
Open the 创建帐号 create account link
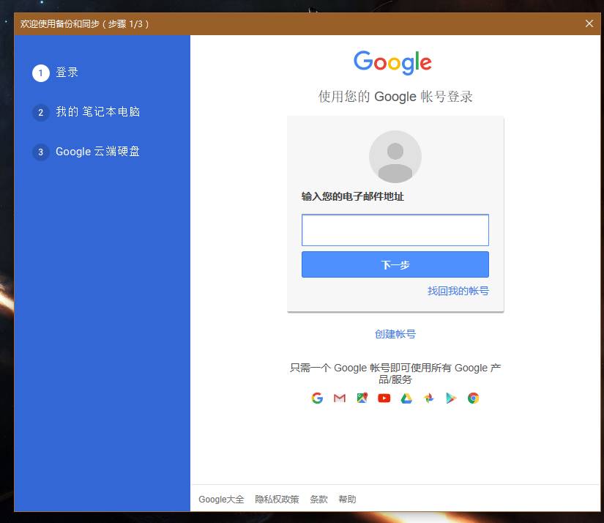click(x=395, y=334)
